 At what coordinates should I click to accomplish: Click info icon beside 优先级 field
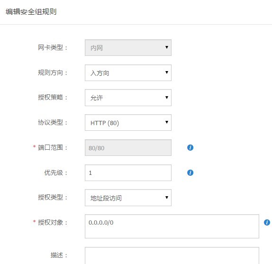[190, 173]
